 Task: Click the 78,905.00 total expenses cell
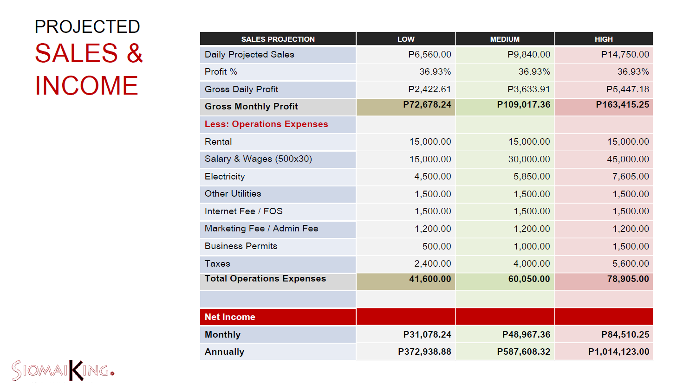[x=604, y=281]
